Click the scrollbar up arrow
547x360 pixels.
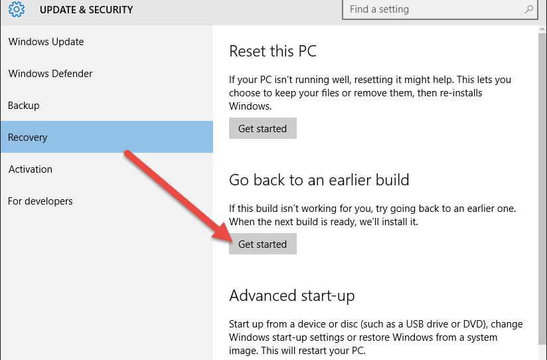pos(542,30)
